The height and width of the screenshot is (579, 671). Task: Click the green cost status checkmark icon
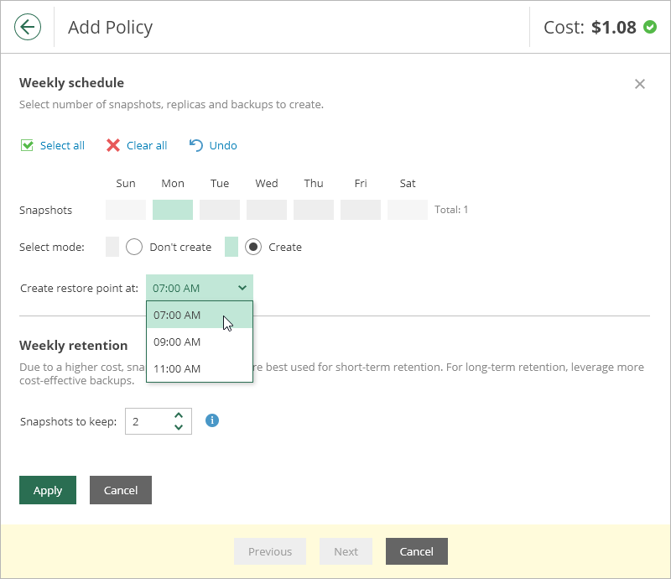click(650, 27)
